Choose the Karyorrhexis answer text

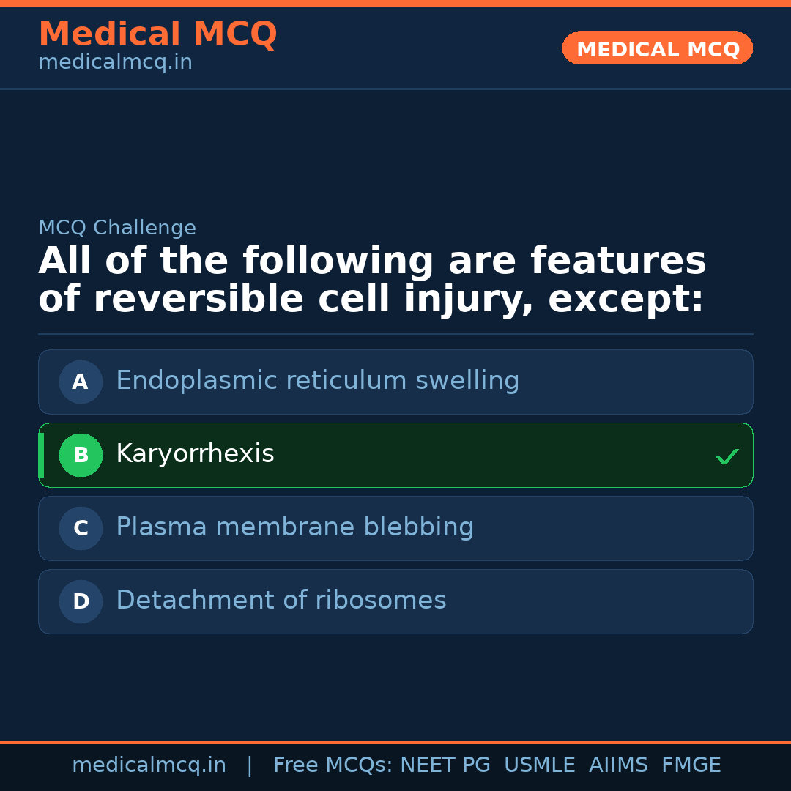point(195,454)
